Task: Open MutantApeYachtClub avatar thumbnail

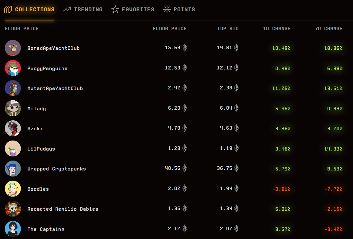Action: pos(13,88)
